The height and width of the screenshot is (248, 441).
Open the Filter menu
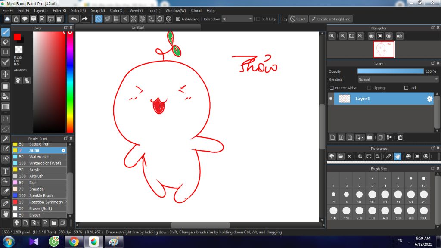tap(59, 10)
